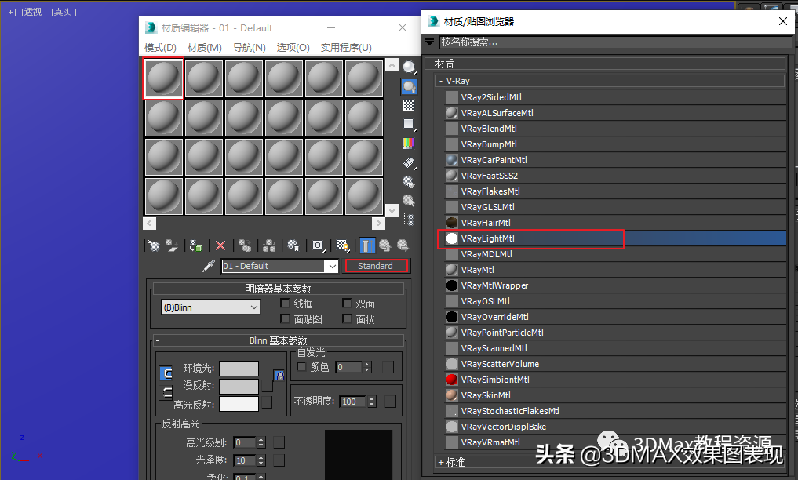Open the browser options triangle dropdown
The image size is (798, 480).
[430, 42]
